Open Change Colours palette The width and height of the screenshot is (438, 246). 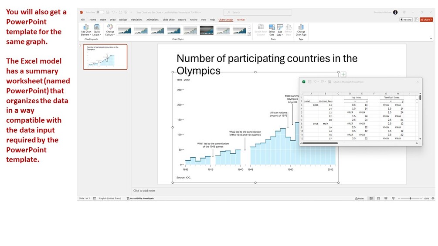tap(110, 30)
